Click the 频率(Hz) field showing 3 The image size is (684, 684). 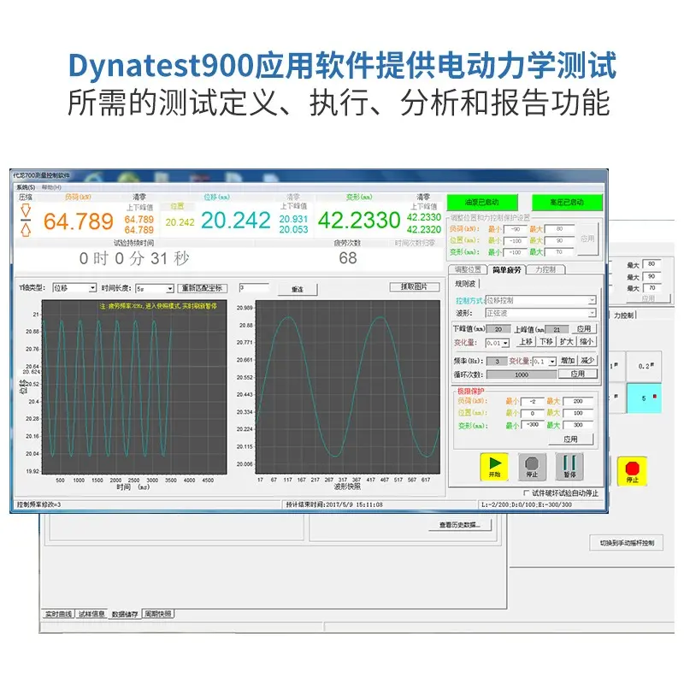coord(497,361)
